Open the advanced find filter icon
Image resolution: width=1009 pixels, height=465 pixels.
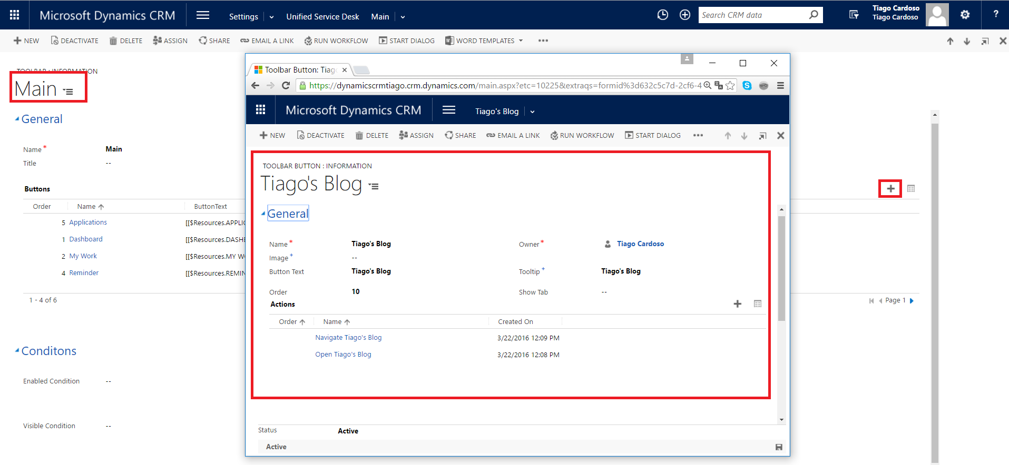[854, 15]
